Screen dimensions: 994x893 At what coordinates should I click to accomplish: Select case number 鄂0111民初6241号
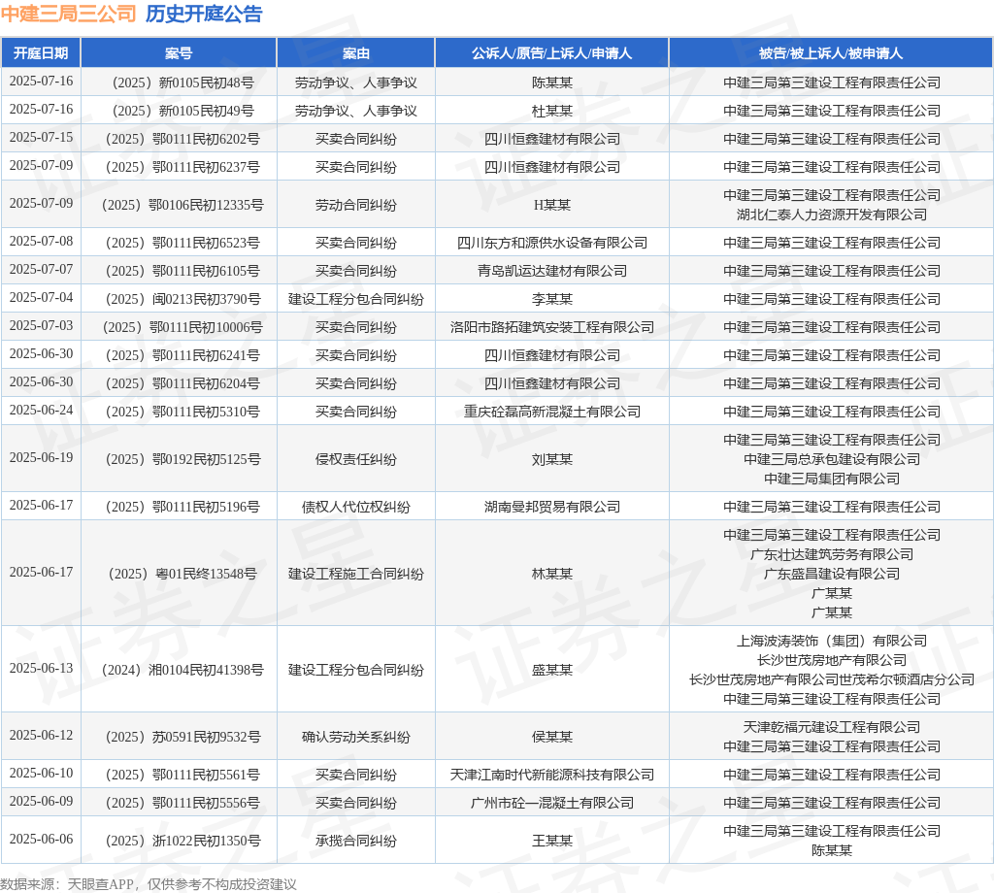pyautogui.click(x=182, y=355)
